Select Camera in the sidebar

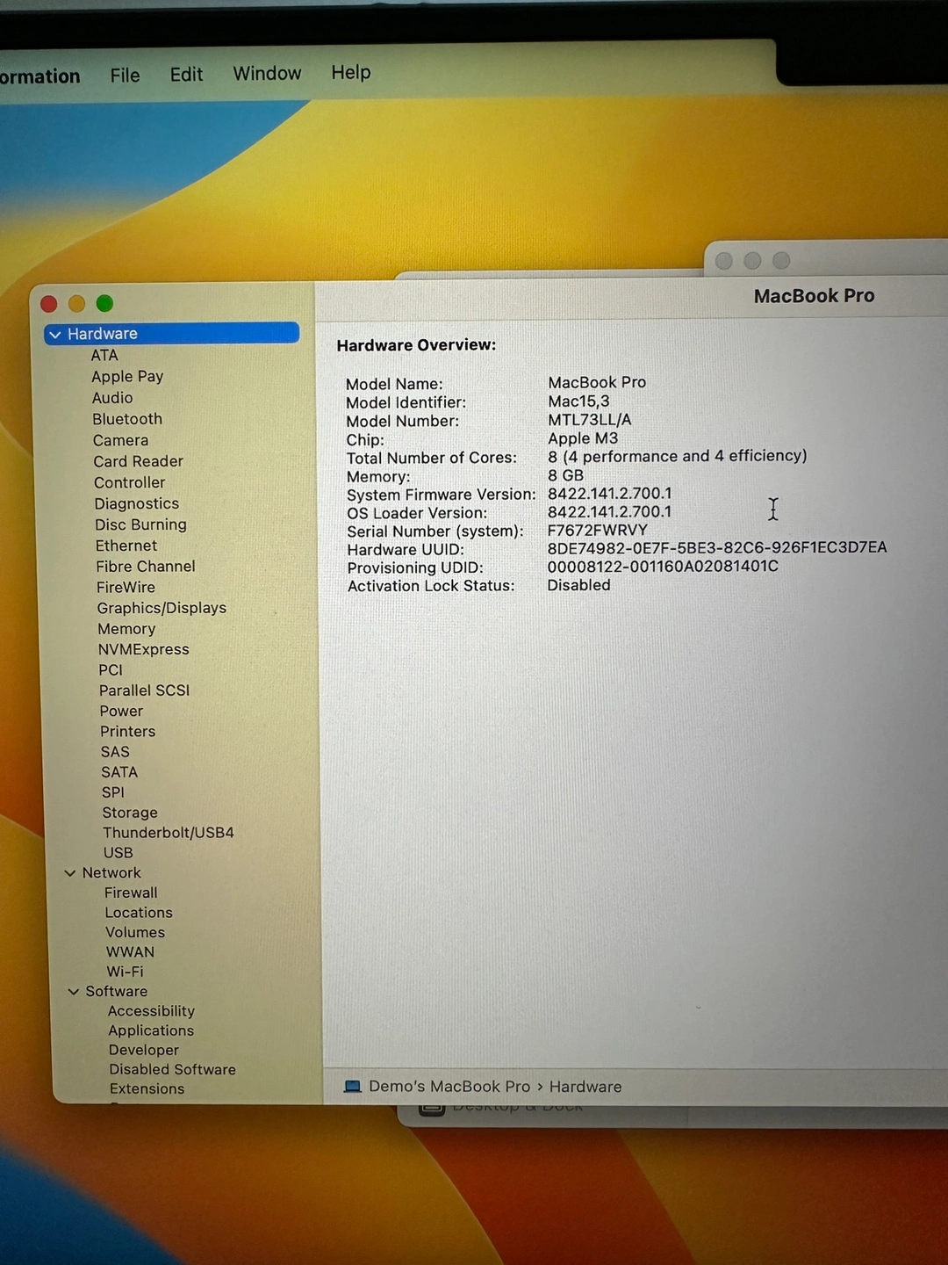click(x=120, y=440)
